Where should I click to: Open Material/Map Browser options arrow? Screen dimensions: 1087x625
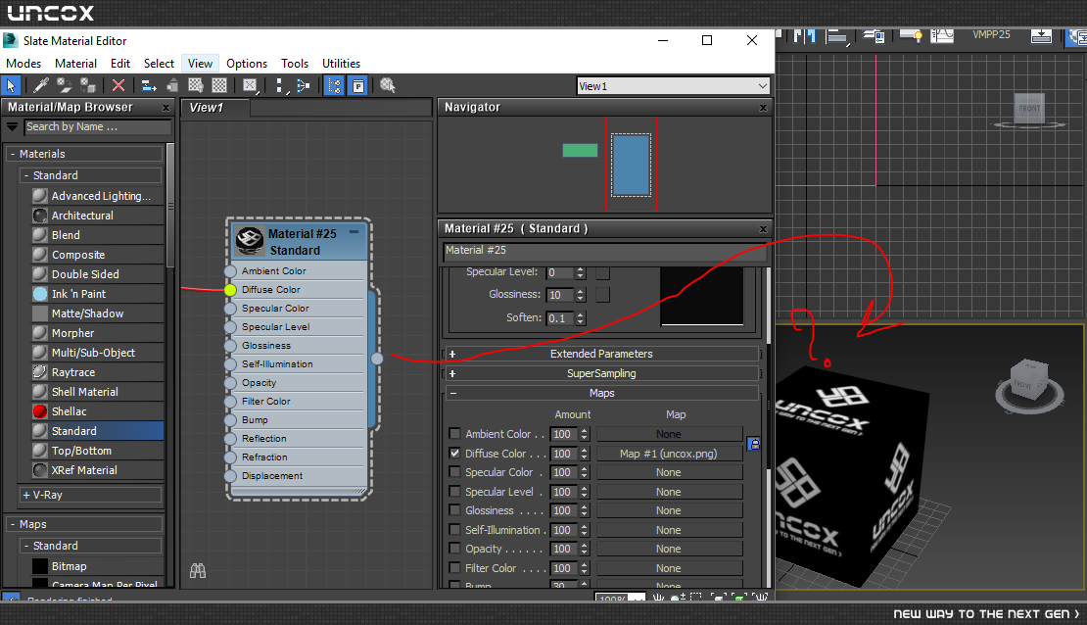[x=12, y=127]
